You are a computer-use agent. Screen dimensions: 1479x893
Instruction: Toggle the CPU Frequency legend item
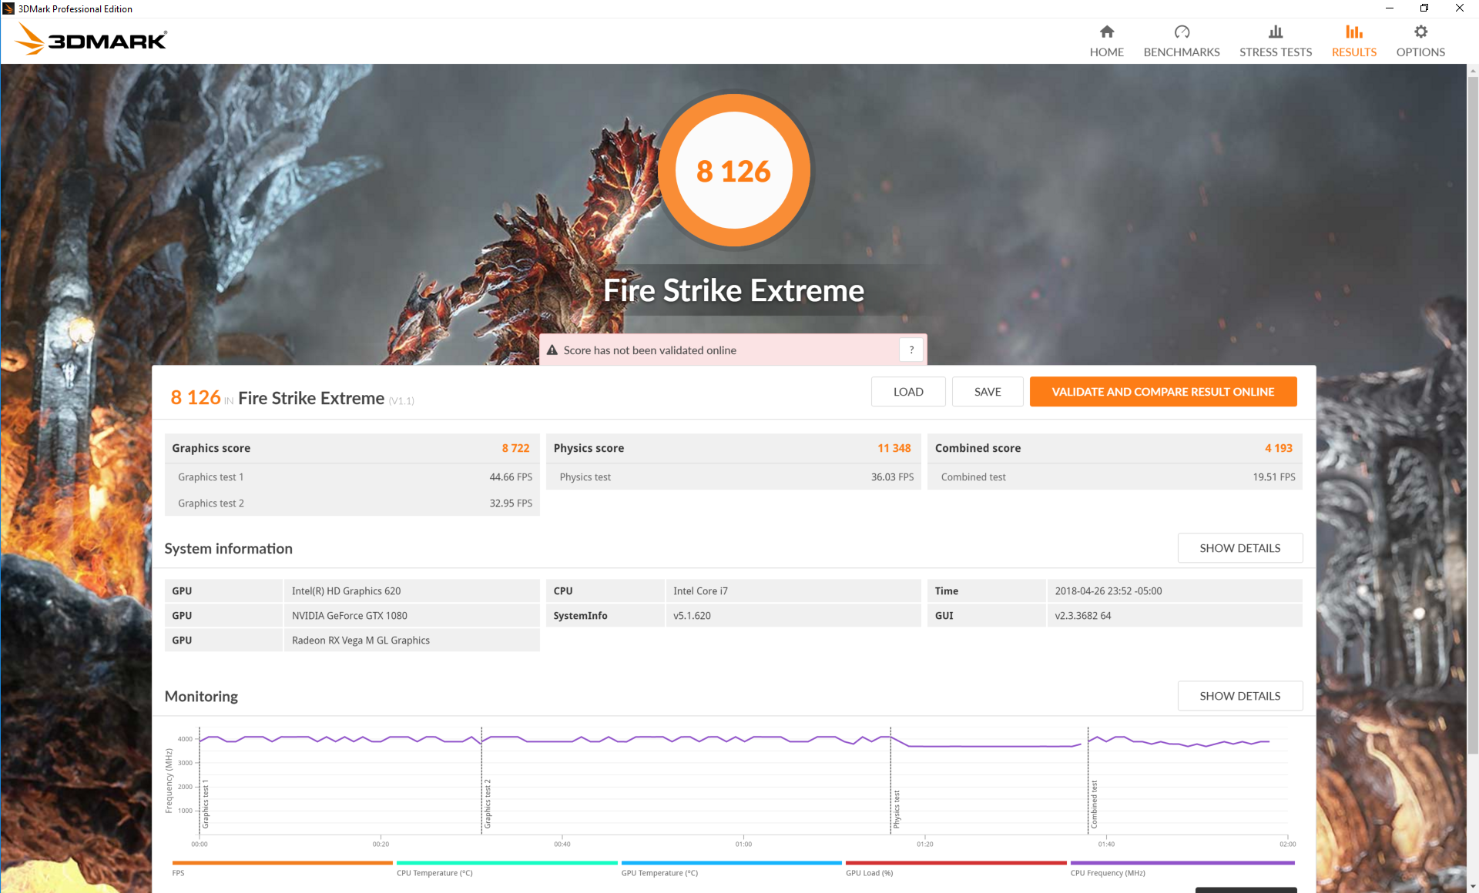coord(1107,872)
